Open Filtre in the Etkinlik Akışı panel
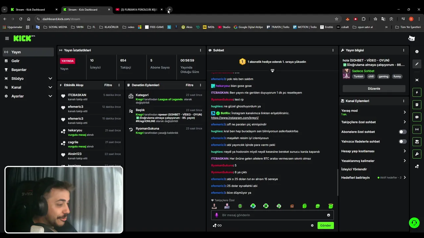The image size is (424, 238). [x=108, y=85]
